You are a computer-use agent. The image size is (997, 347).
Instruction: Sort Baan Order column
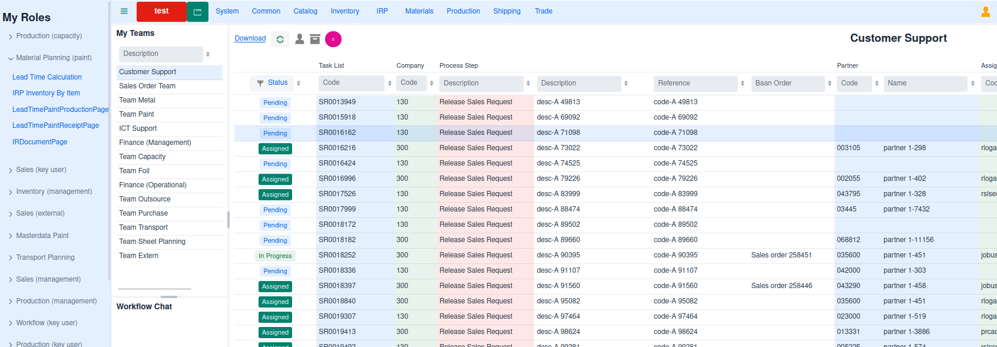click(830, 83)
